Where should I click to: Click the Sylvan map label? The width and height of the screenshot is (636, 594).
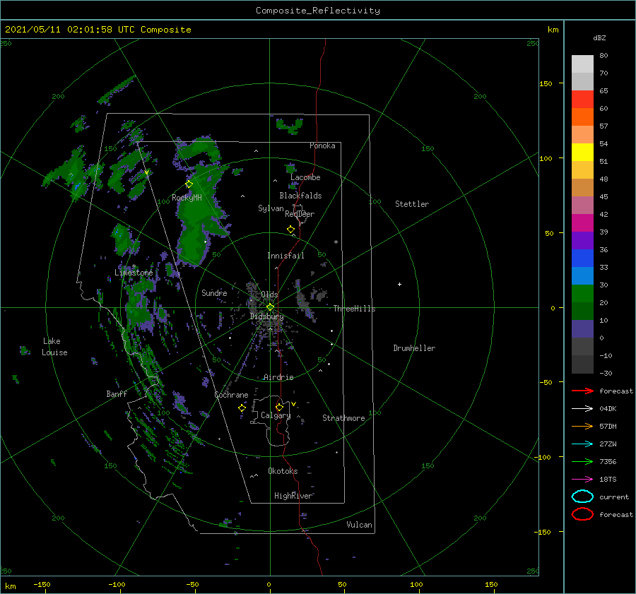coord(271,208)
